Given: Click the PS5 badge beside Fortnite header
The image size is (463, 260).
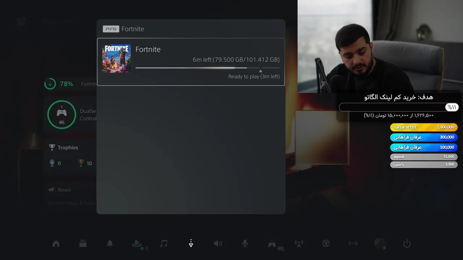Looking at the screenshot, I should point(111,29).
